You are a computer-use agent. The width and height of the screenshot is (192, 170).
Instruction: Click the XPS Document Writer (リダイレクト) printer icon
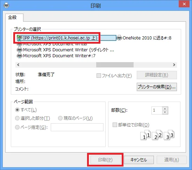pyautogui.click(x=20, y=50)
